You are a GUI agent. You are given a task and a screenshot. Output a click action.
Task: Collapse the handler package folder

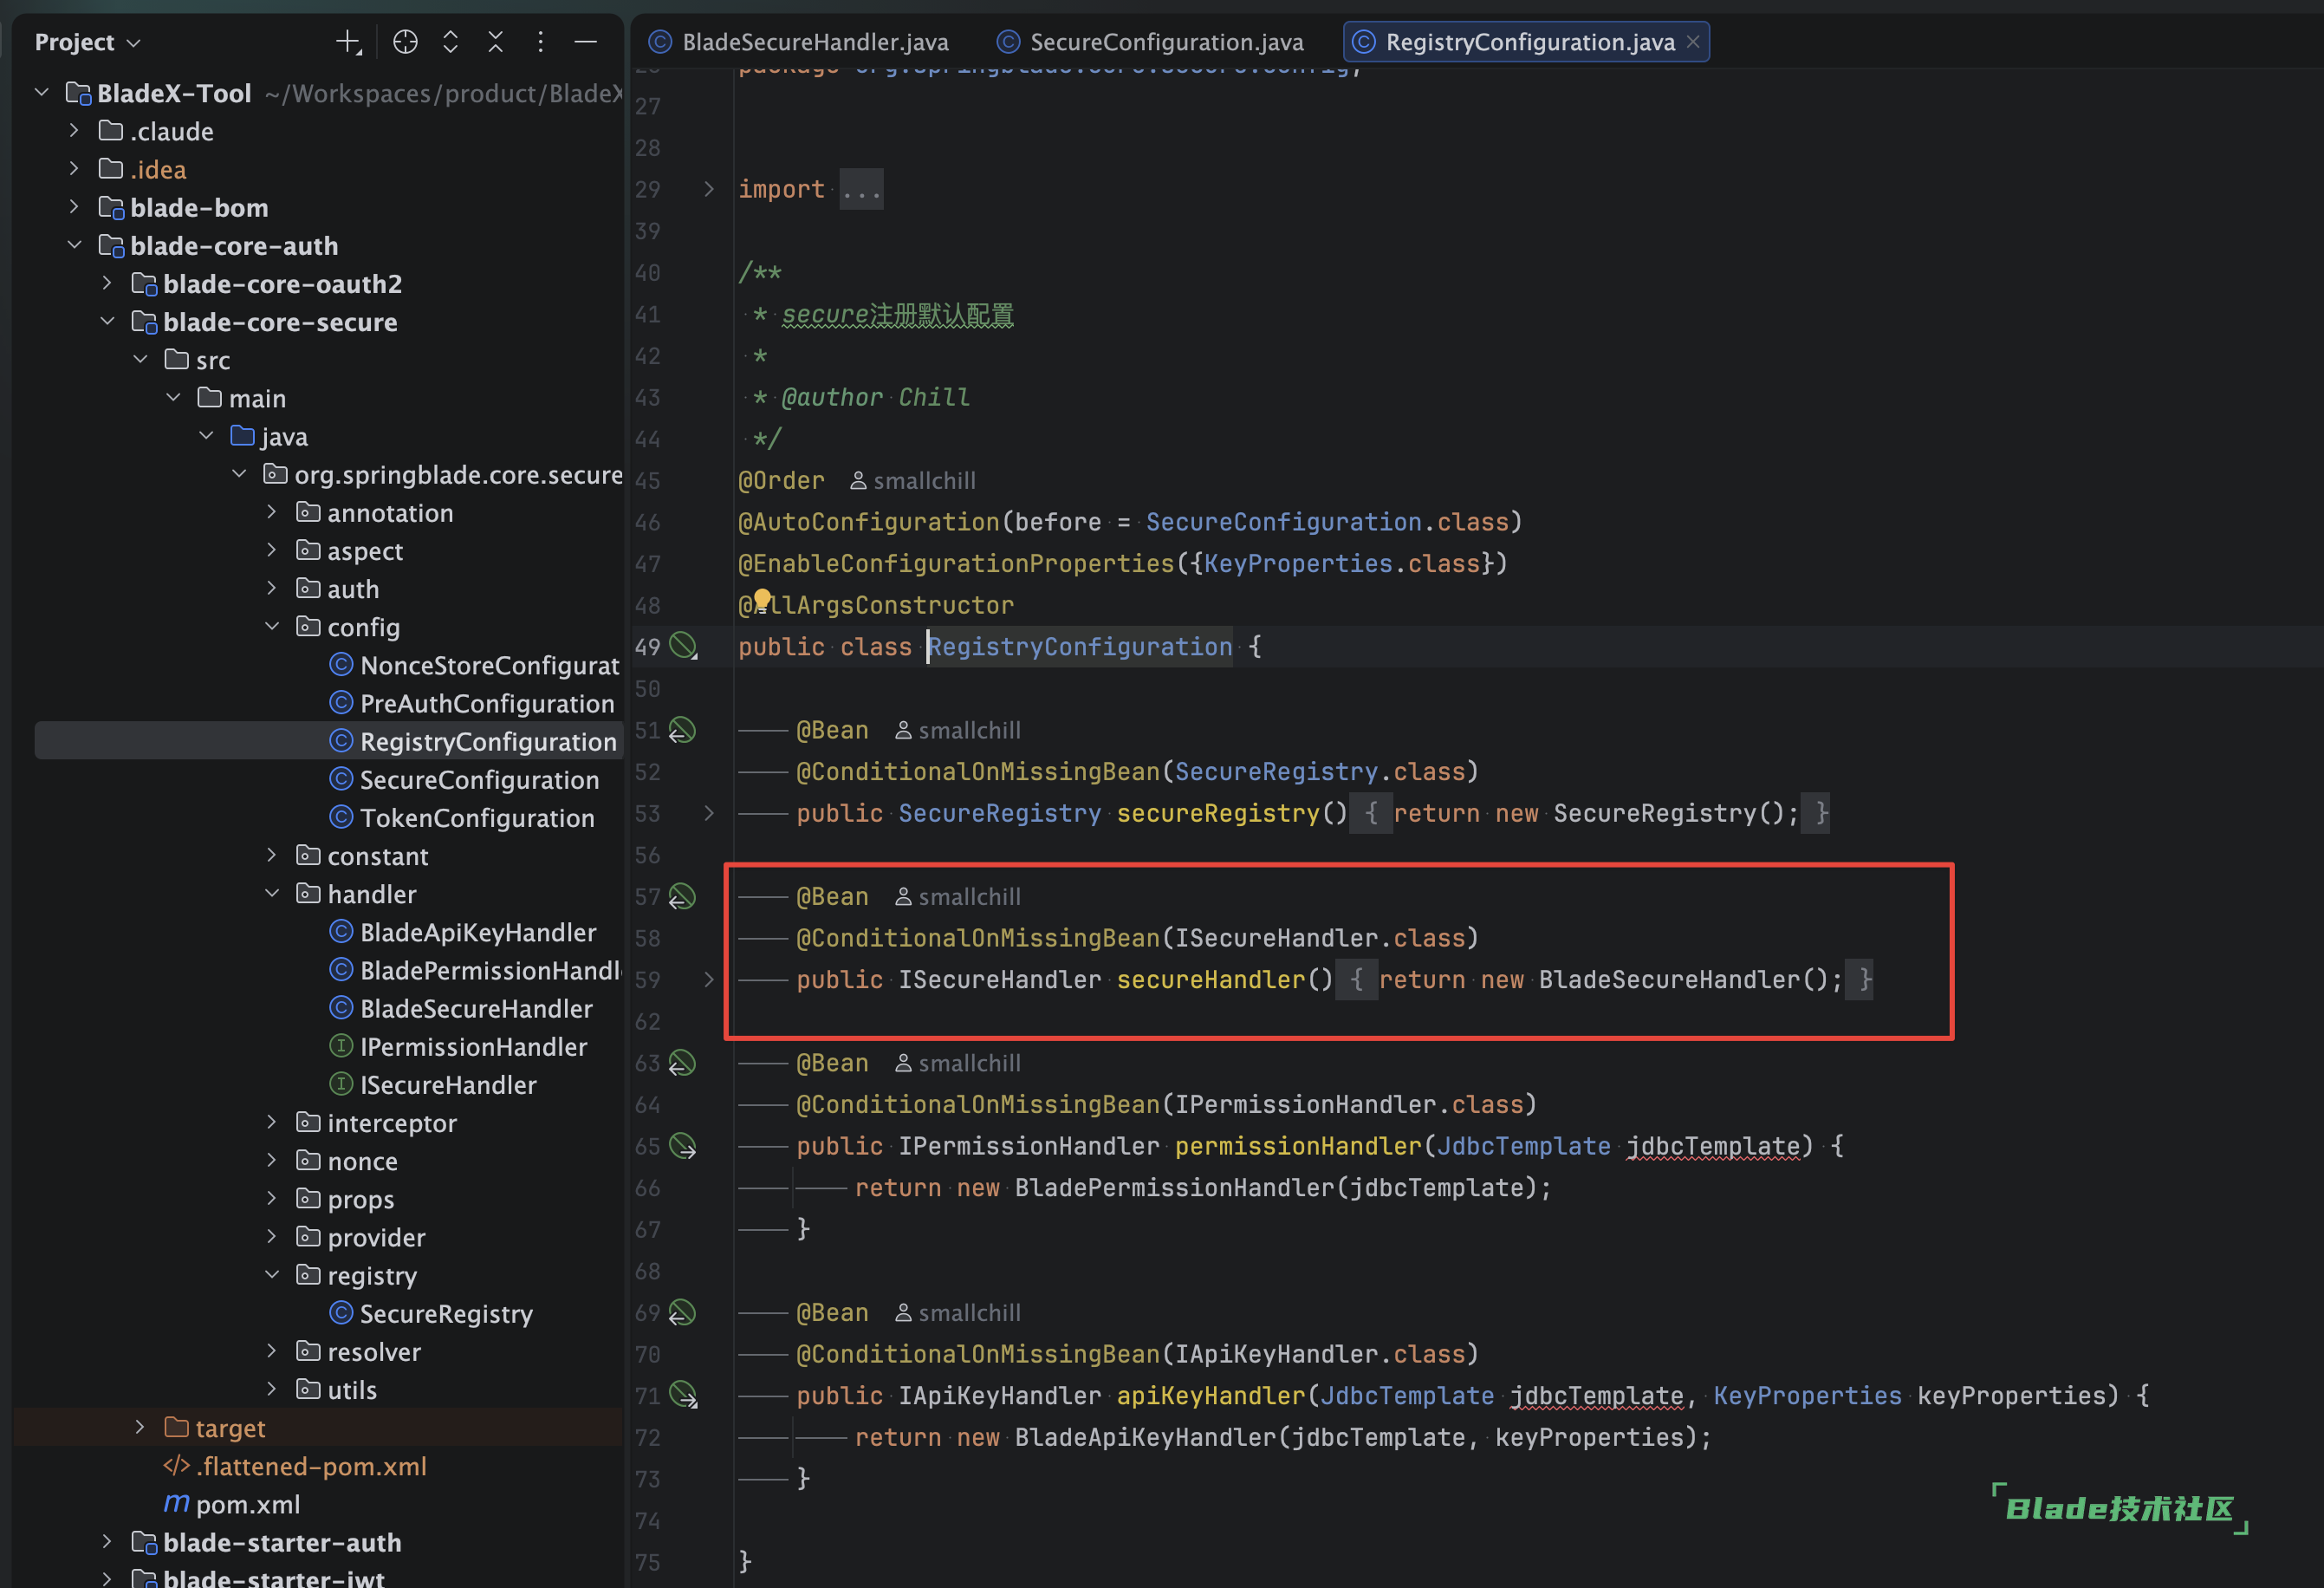[272, 894]
